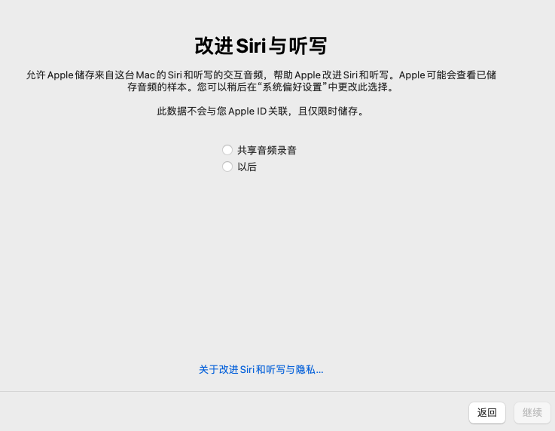Click the greyed-out 继续 button
This screenshot has width=555, height=431.
(x=532, y=413)
